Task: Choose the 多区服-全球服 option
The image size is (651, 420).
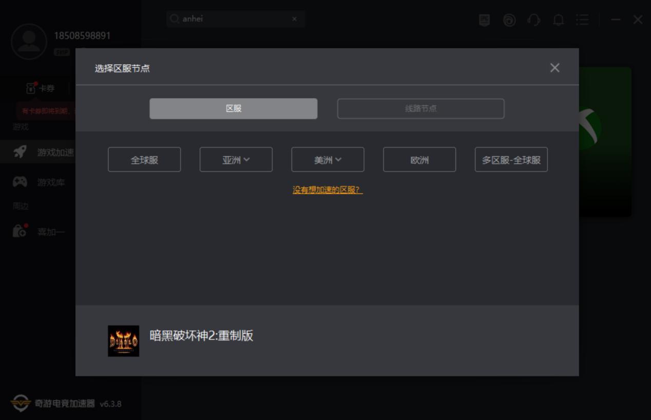Action: click(x=511, y=160)
